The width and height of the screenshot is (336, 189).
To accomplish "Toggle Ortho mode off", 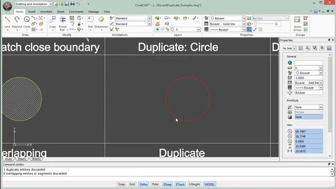I will coord(143,184).
